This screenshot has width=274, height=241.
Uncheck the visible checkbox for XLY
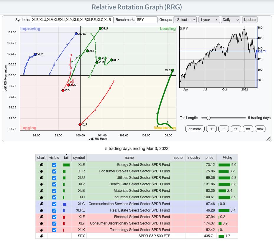tap(54, 224)
